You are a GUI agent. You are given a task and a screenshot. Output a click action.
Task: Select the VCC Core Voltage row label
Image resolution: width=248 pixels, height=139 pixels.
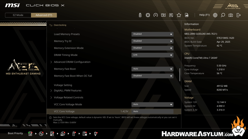[x=64, y=111]
